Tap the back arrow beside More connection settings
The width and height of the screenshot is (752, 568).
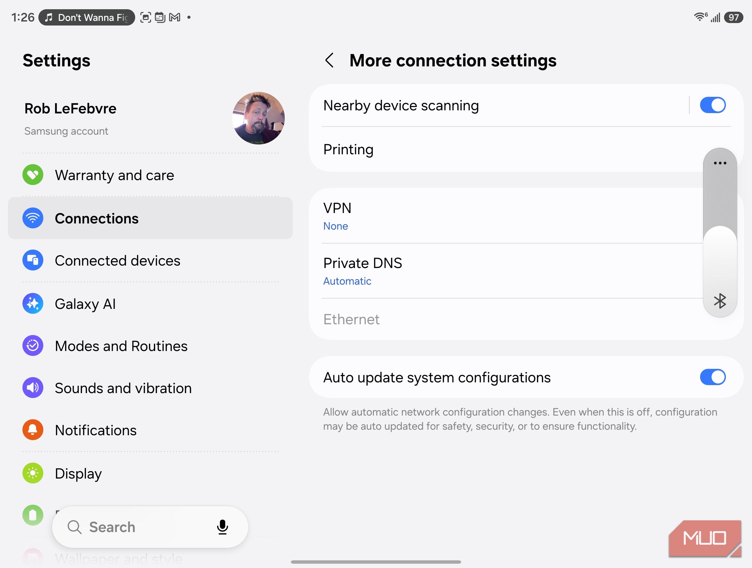(329, 61)
